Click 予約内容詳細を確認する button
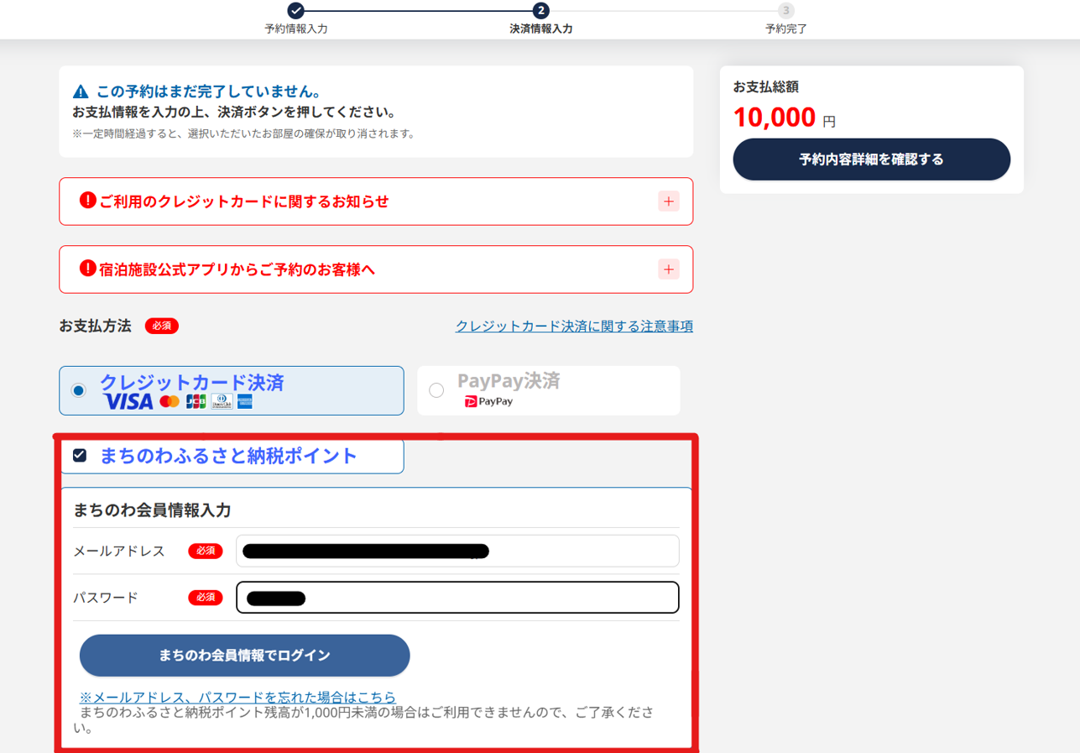The height and width of the screenshot is (753, 1080). click(872, 159)
